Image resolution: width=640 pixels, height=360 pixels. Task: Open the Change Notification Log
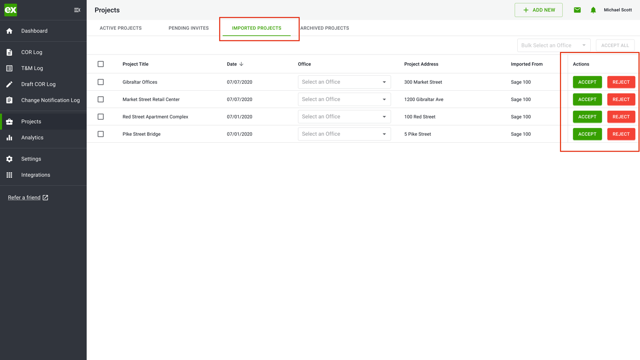coord(51,100)
